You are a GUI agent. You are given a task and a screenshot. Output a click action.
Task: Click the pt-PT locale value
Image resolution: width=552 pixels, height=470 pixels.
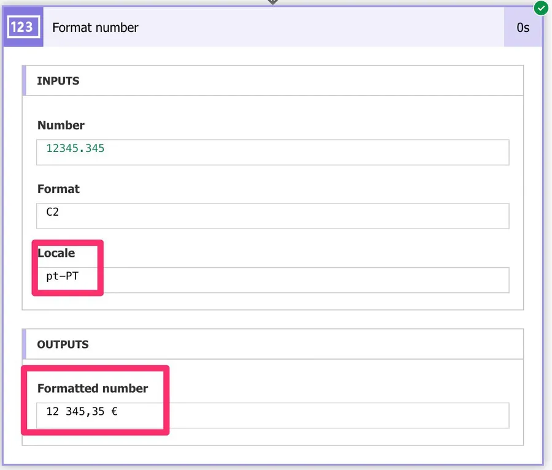(x=63, y=276)
